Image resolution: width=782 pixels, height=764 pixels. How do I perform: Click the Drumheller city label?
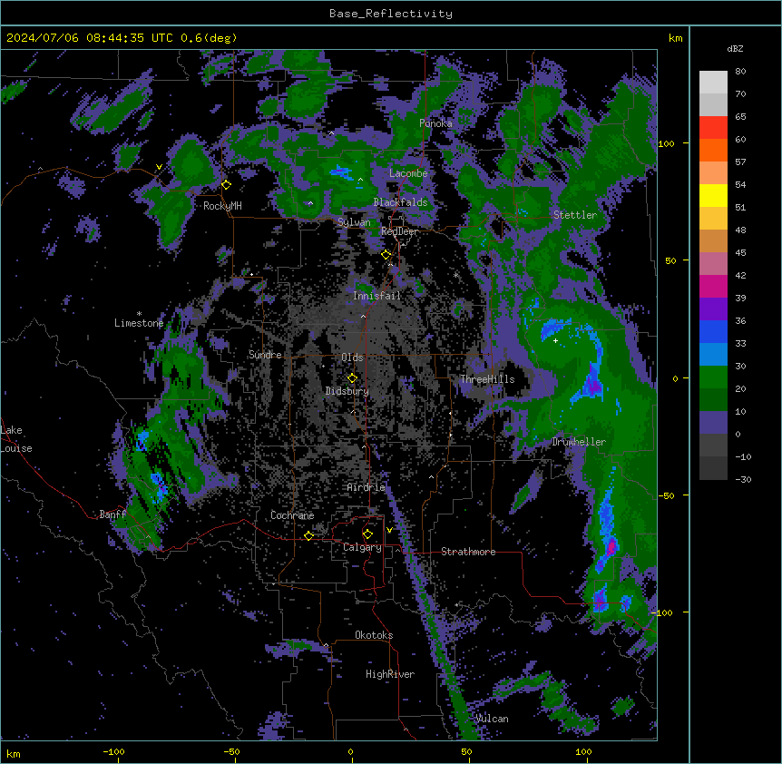tap(579, 442)
